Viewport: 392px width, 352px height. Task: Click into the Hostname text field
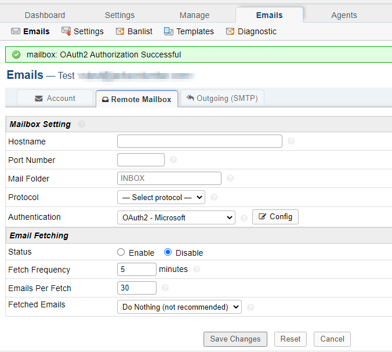coord(199,141)
